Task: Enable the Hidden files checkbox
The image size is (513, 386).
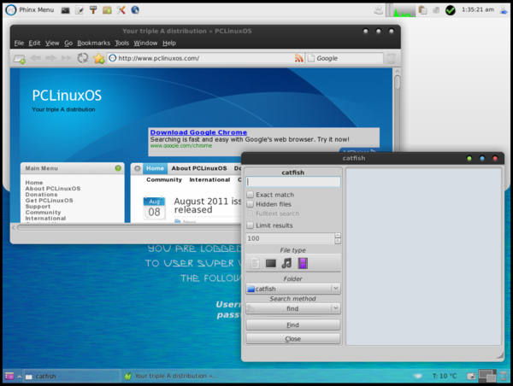Action: [251, 204]
